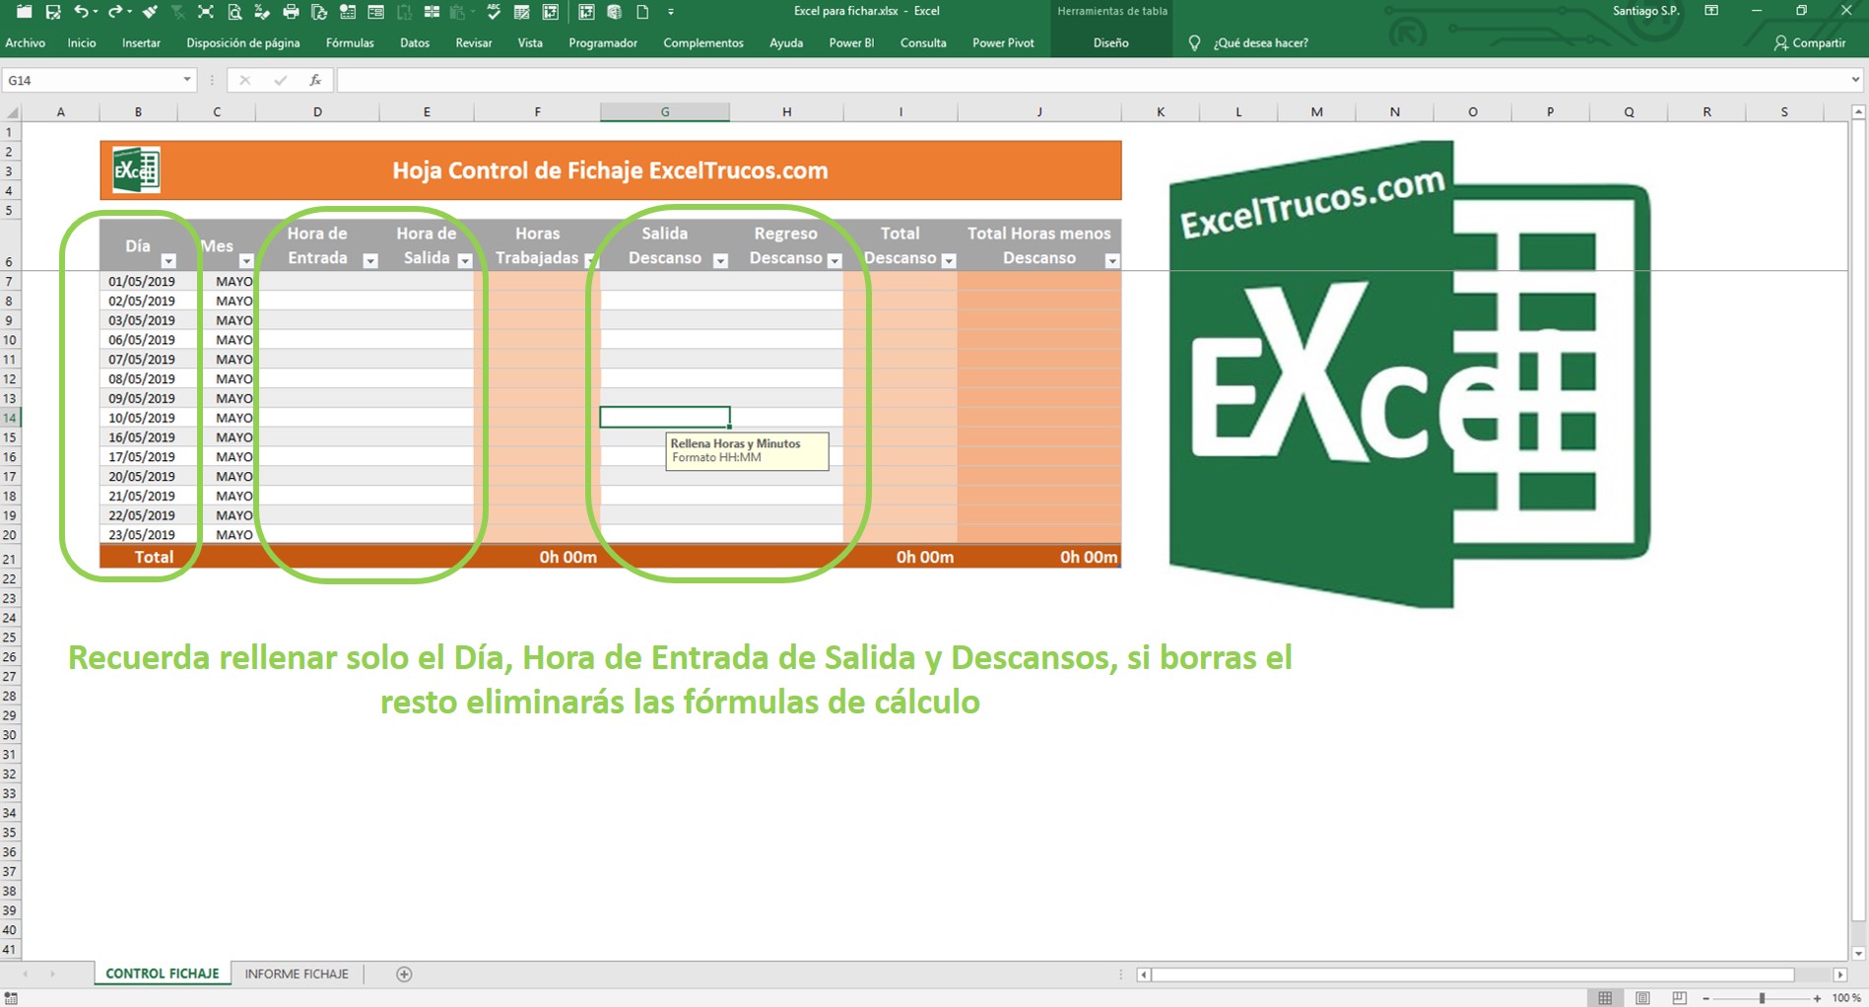This screenshot has height=1007, width=1869.
Task: Switch to Page Layout view icon
Action: point(1642,996)
